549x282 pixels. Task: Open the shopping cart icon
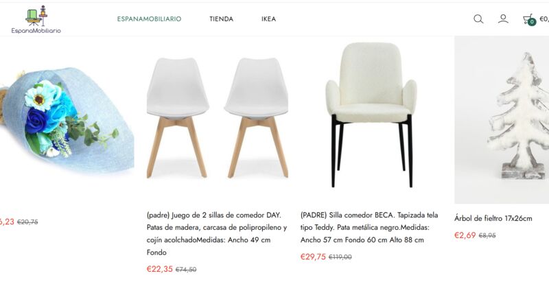(528, 19)
